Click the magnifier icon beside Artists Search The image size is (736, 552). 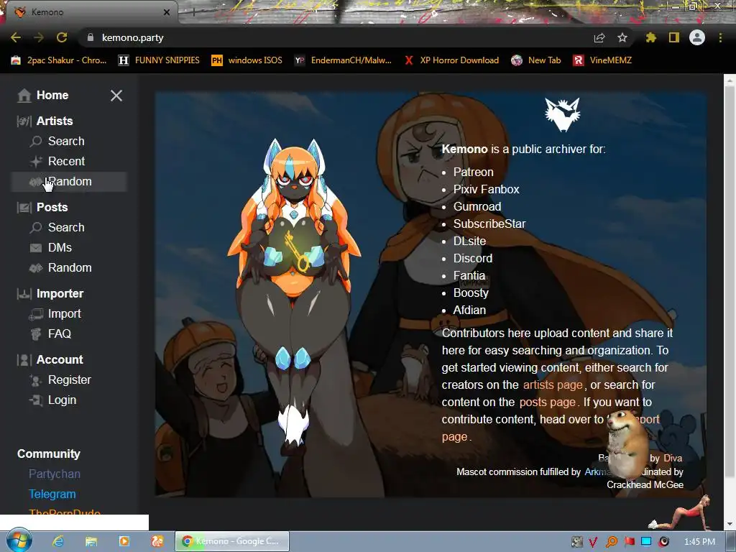tap(36, 142)
